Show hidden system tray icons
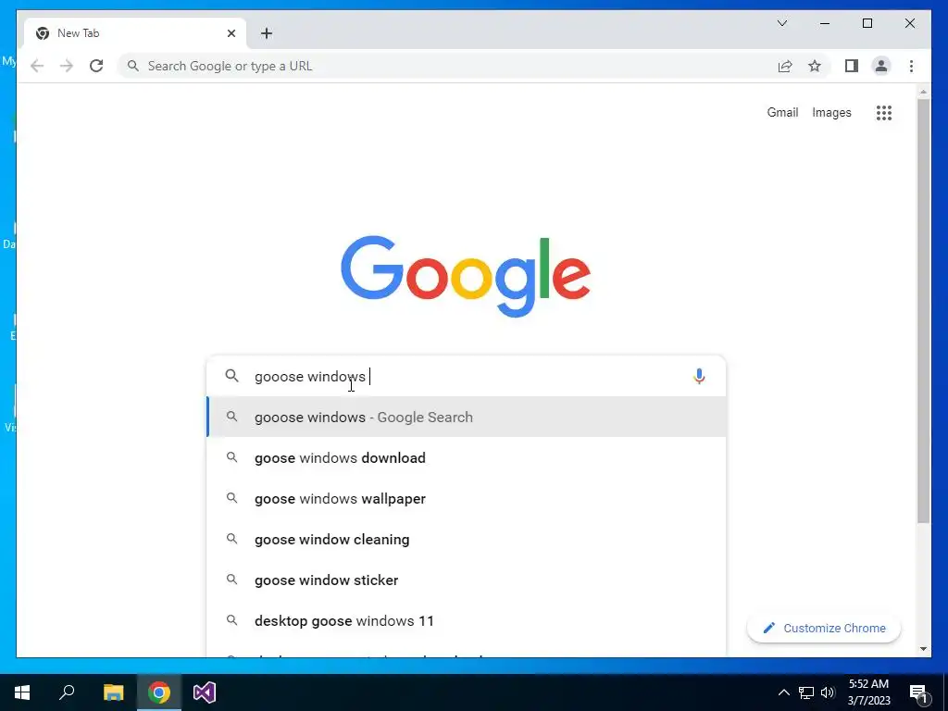This screenshot has height=711, width=948. (x=783, y=692)
